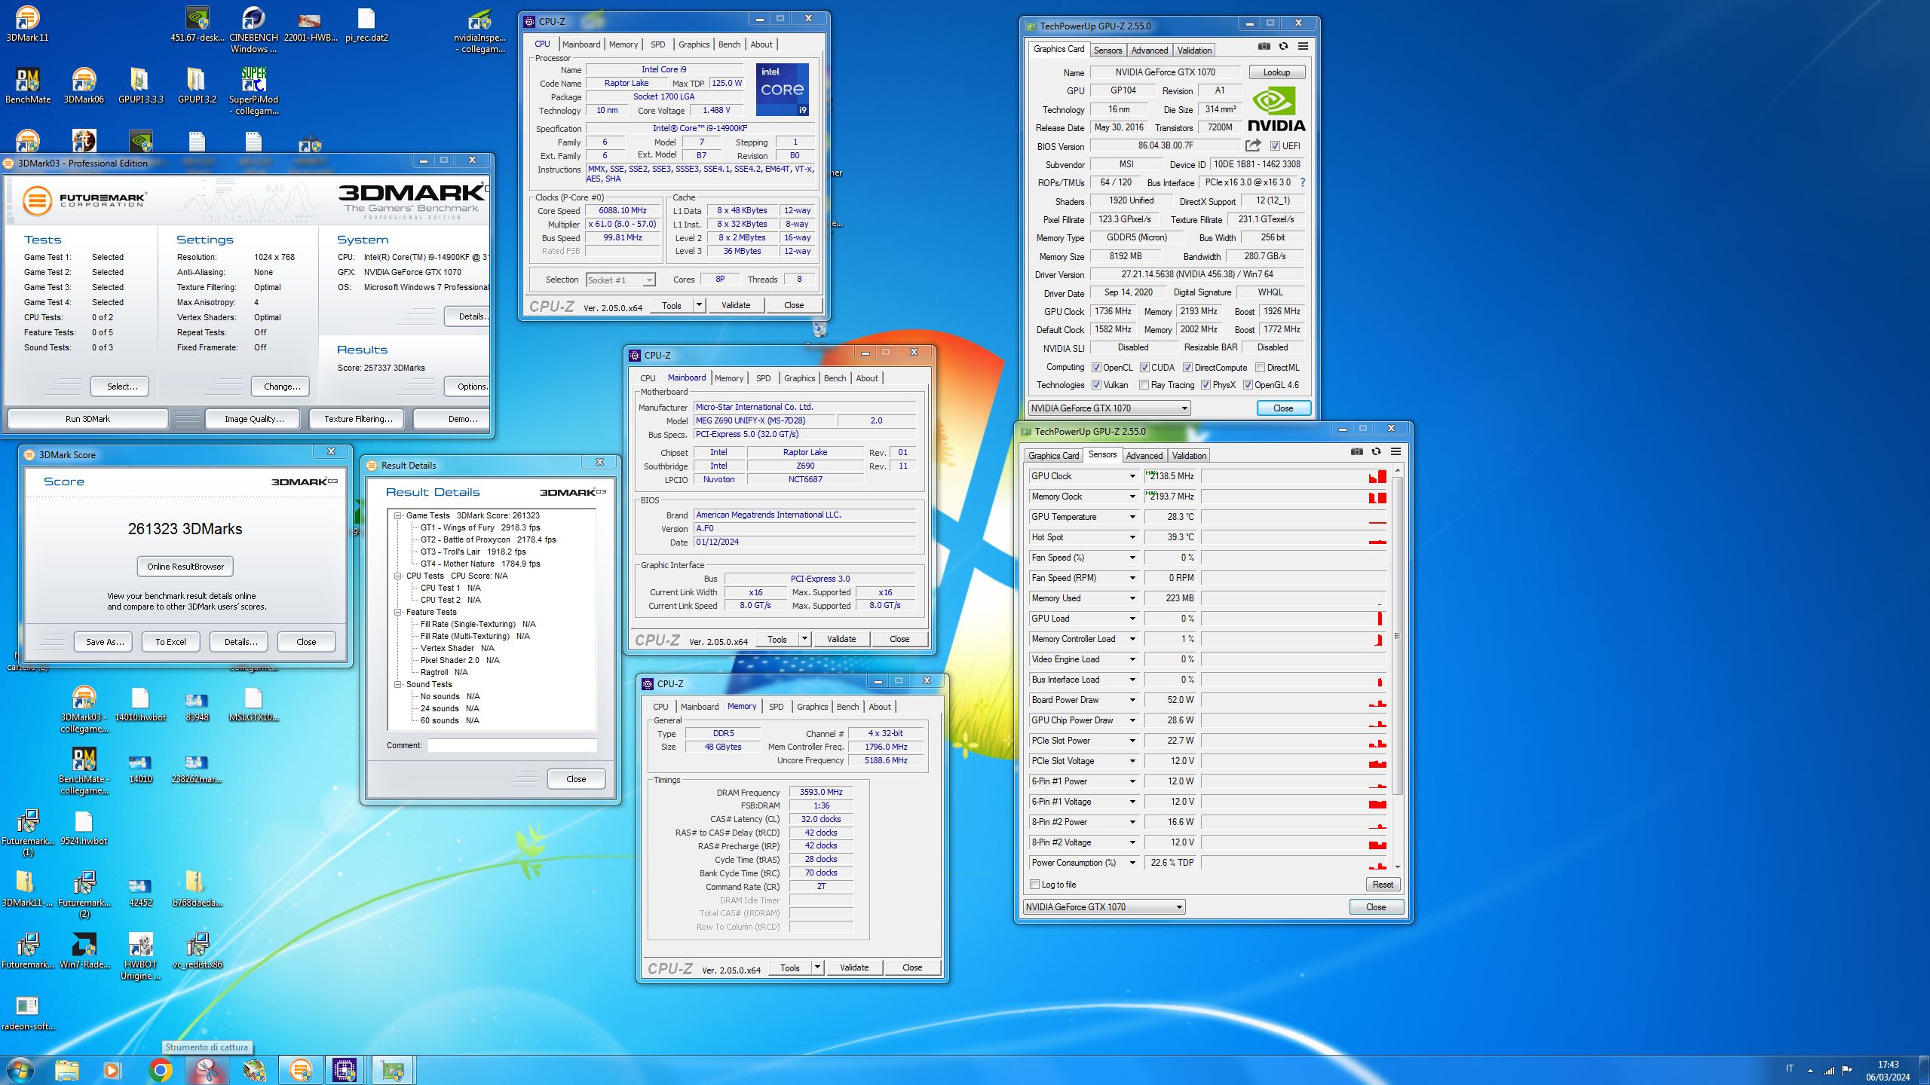
Task: Click the Bus Interface question mark icon
Action: (1302, 182)
